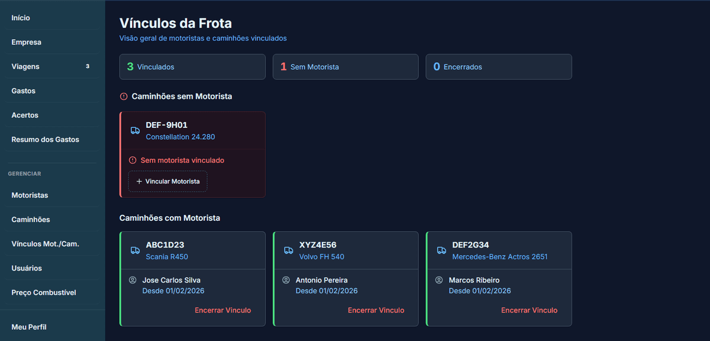Select the Encerrados summary card
The image size is (710, 341).
(498, 66)
